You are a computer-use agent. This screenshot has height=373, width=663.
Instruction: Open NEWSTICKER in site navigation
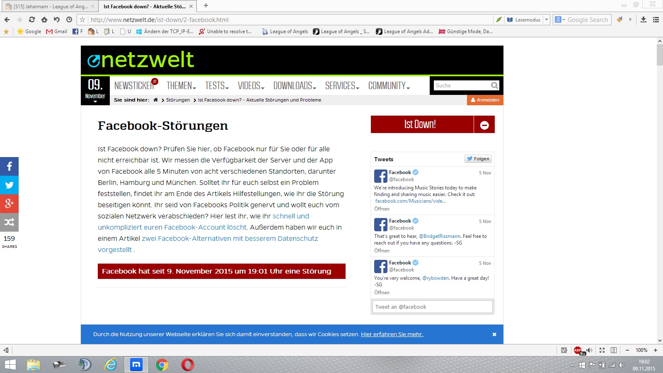(134, 86)
